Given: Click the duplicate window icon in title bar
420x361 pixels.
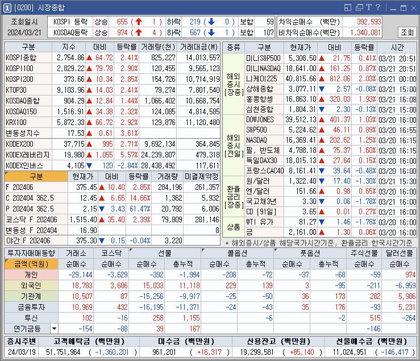Looking at the screenshot, I should [x=359, y=7].
